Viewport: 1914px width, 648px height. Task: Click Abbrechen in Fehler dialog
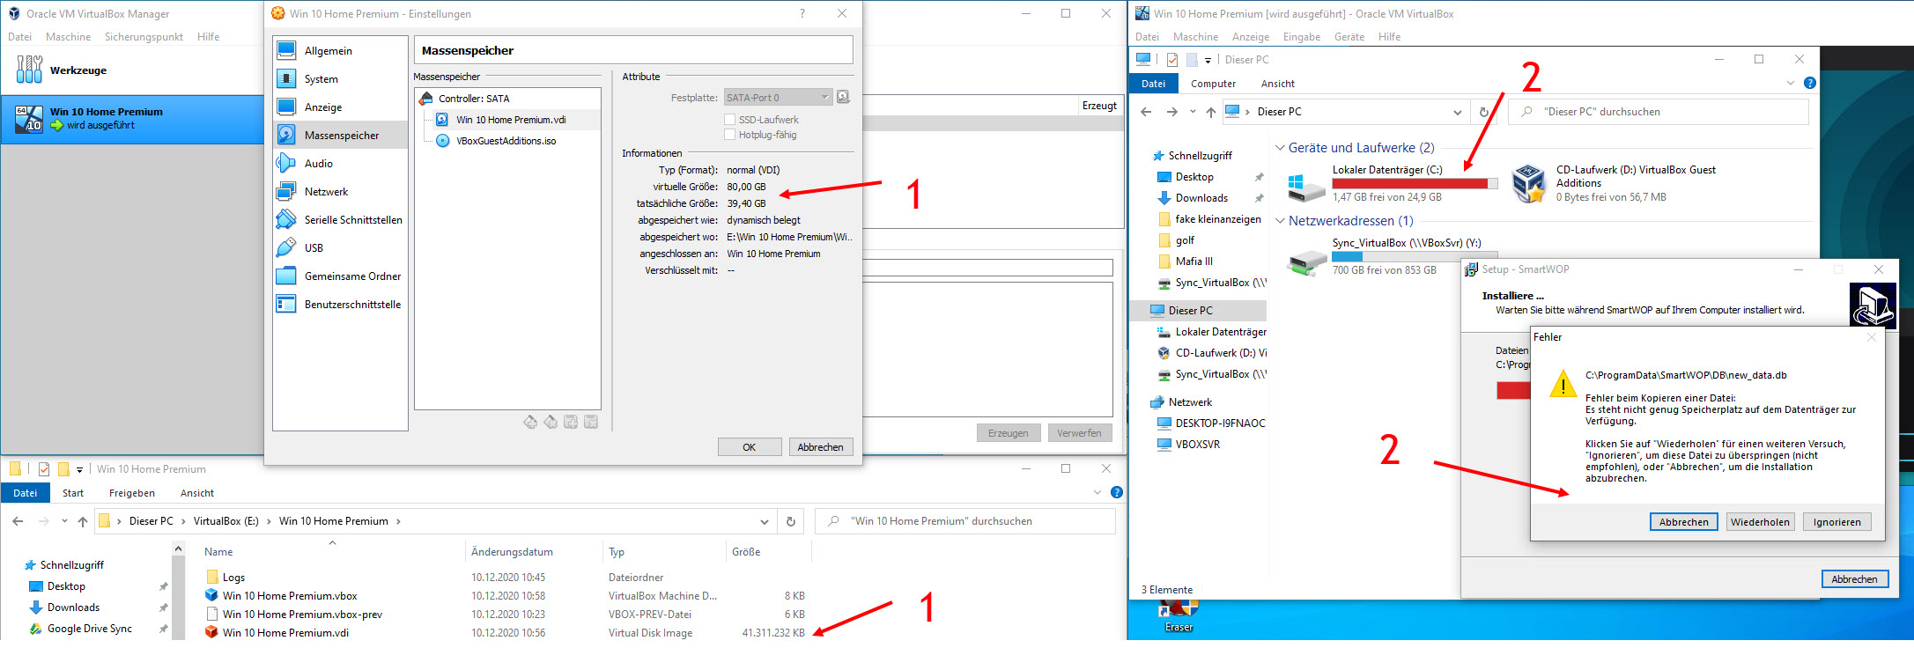1683,522
